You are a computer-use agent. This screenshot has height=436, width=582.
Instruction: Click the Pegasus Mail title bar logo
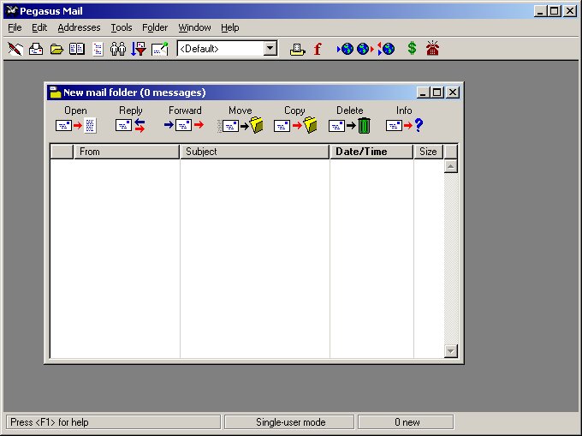coord(12,11)
